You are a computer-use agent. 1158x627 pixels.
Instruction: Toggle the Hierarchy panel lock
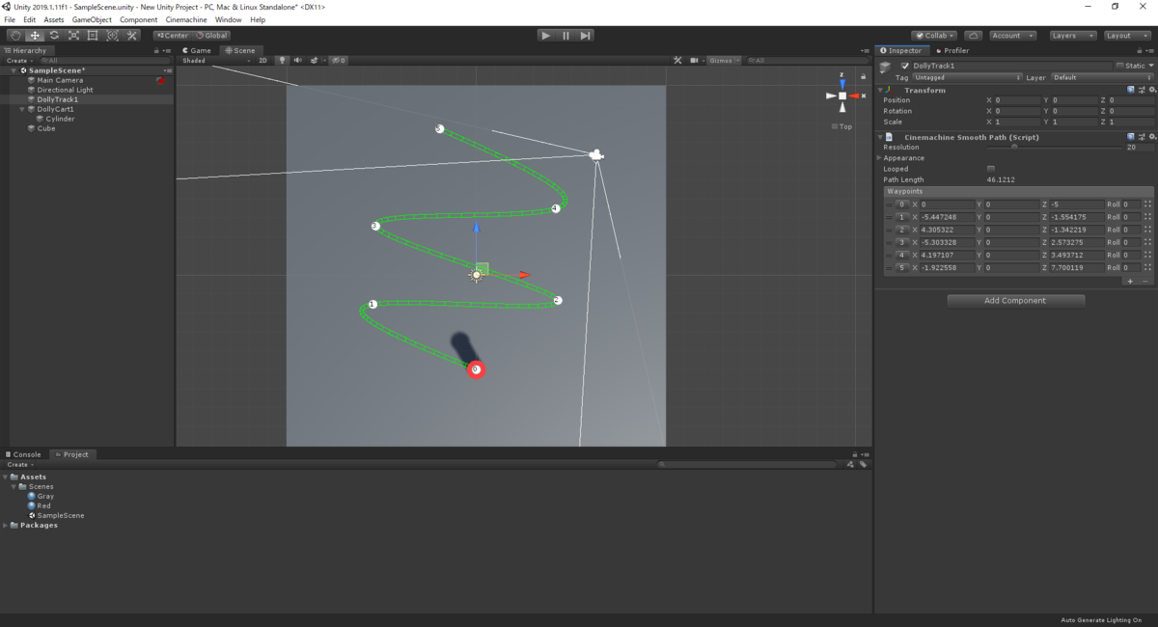[x=156, y=50]
